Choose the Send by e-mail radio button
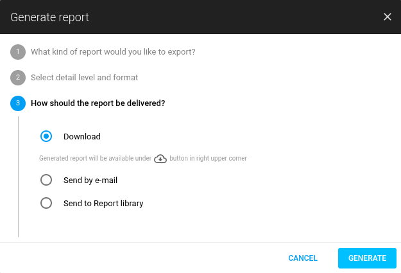 click(x=46, y=181)
